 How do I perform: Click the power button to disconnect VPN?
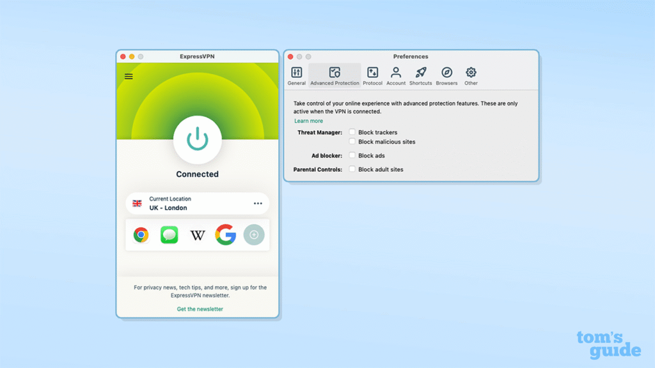198,140
